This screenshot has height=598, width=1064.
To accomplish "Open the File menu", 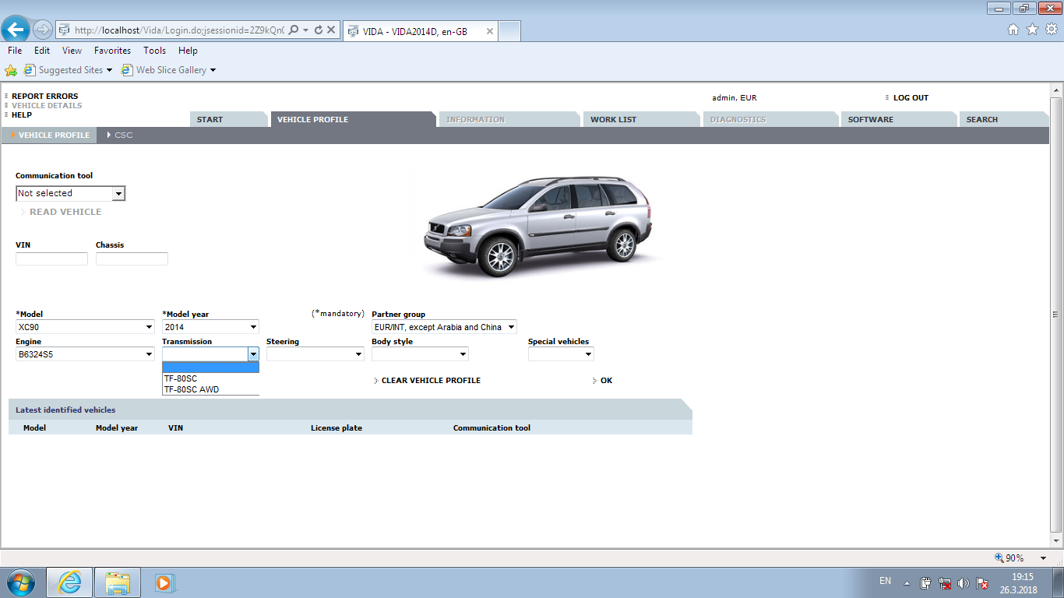I will click(x=15, y=51).
